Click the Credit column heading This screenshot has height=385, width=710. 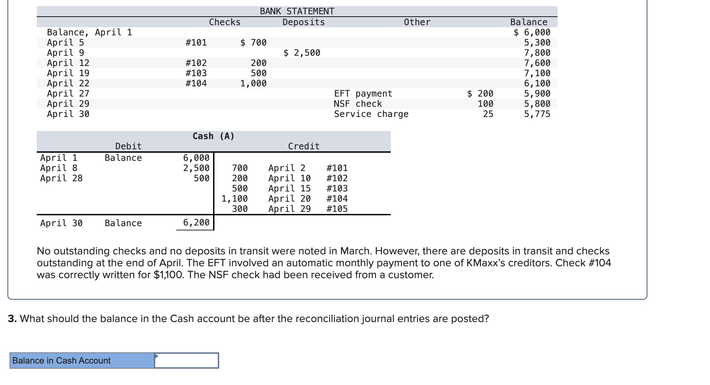click(x=304, y=146)
